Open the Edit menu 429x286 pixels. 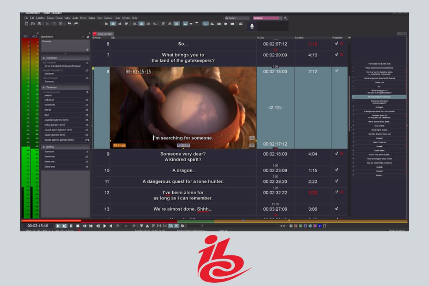pos(32,18)
